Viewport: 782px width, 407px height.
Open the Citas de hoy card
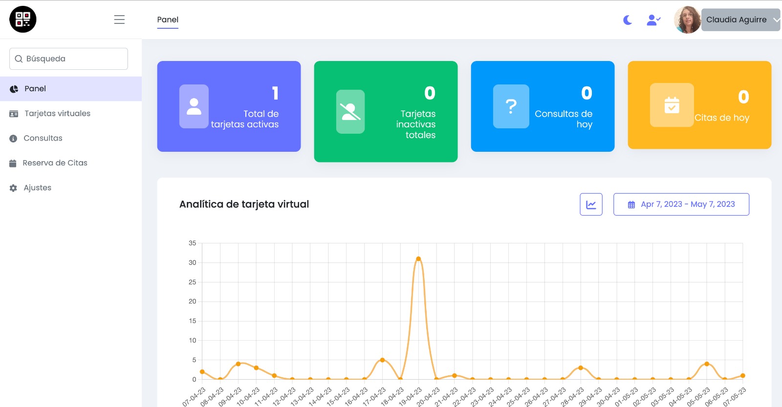point(699,105)
